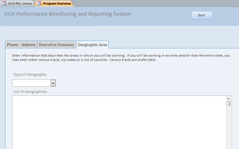Image resolution: width=239 pixels, height=149 pixels.
Task: Click the form icon on Program Overview tab
Action: [x=39, y=3]
